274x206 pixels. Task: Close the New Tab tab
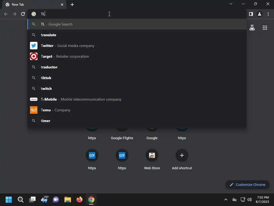pyautogui.click(x=62, y=5)
